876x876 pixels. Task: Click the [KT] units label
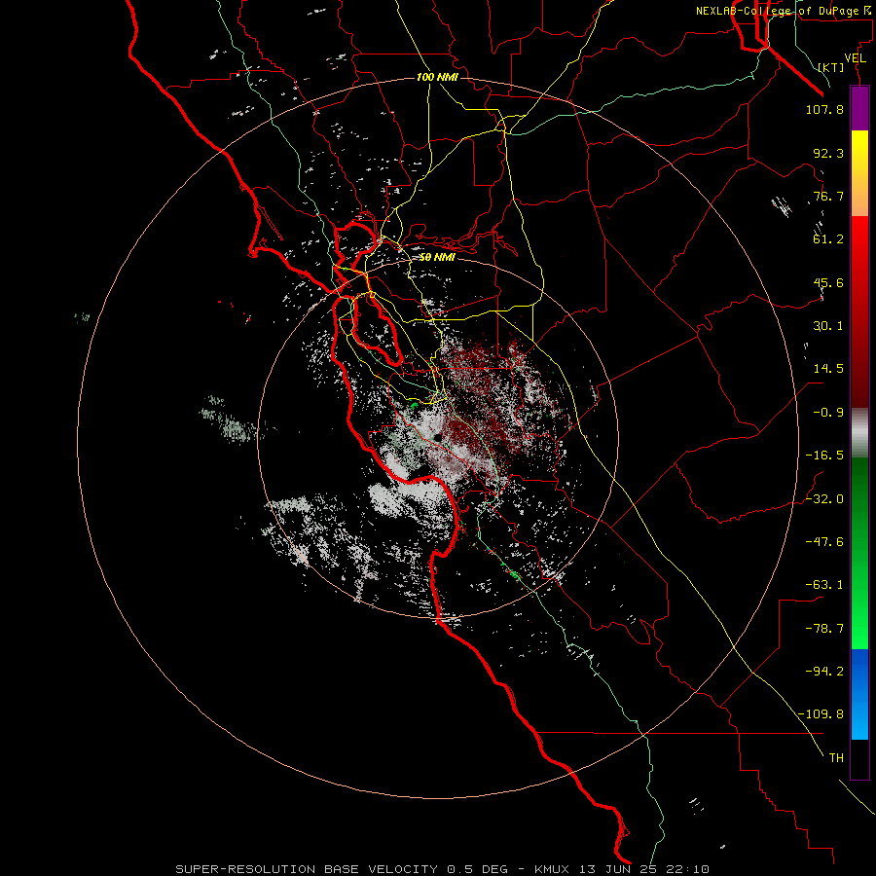click(x=831, y=67)
